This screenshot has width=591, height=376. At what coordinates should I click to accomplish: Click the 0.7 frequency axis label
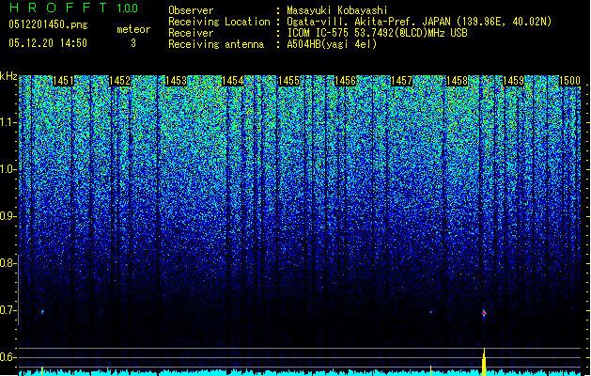(x=8, y=310)
